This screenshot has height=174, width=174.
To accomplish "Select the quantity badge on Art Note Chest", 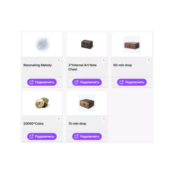I will pyautogui.click(x=104, y=60).
